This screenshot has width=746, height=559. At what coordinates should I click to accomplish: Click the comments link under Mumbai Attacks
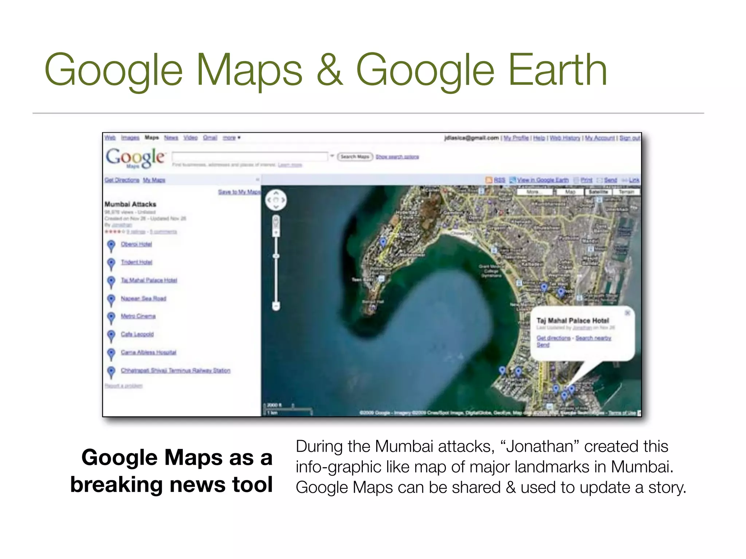point(164,232)
